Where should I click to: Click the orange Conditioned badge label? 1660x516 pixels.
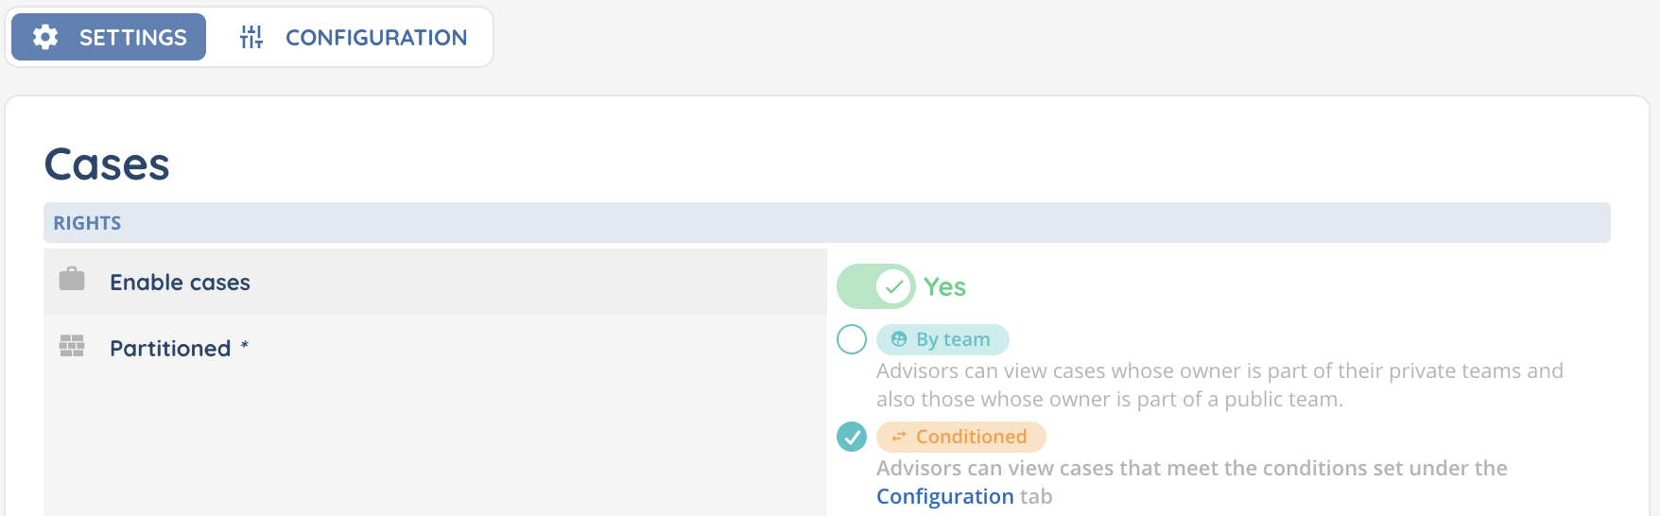[x=971, y=437]
